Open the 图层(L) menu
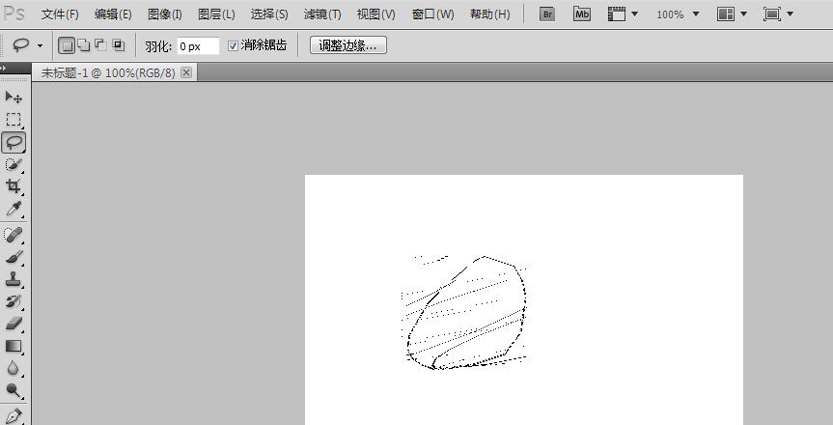Image resolution: width=833 pixels, height=425 pixels. tap(215, 14)
